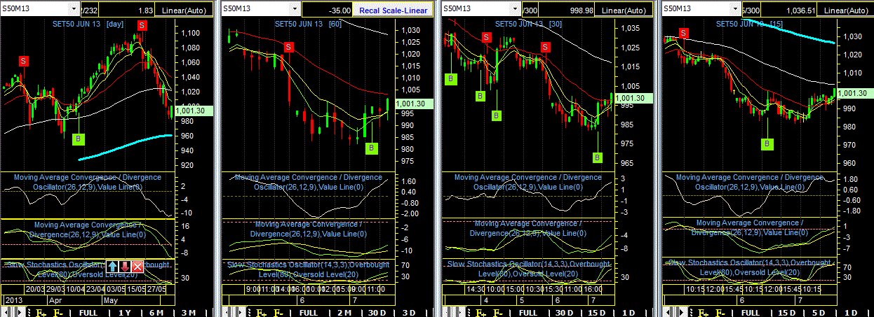Select FULL range in 15-minute chart panel
This screenshot has height=317, width=874.
tap(751, 312)
